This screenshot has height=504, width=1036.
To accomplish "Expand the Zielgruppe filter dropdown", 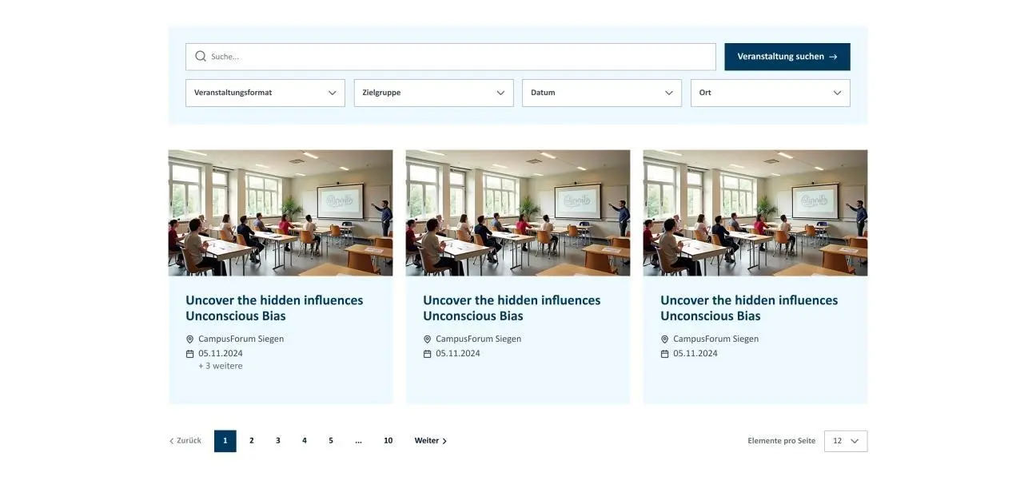I will coord(433,93).
